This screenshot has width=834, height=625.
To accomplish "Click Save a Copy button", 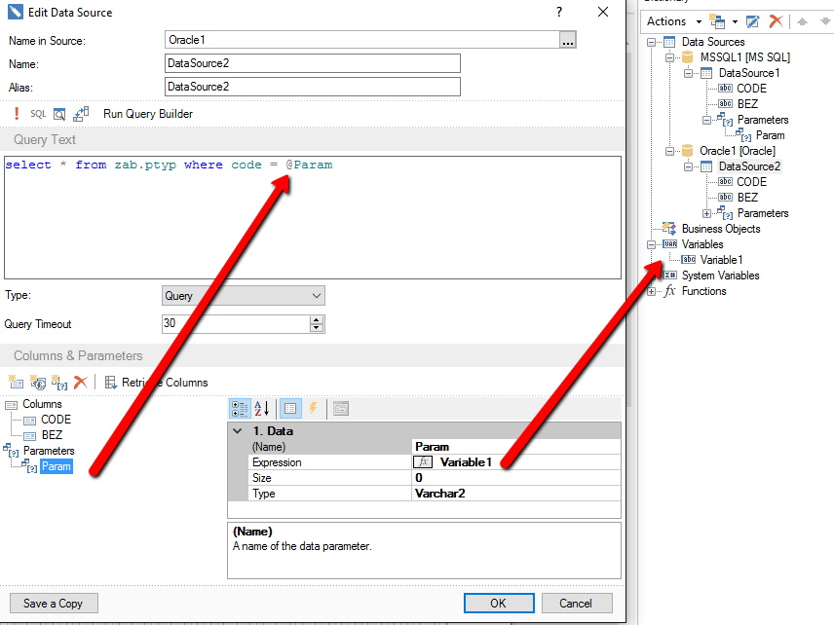I will point(54,604).
